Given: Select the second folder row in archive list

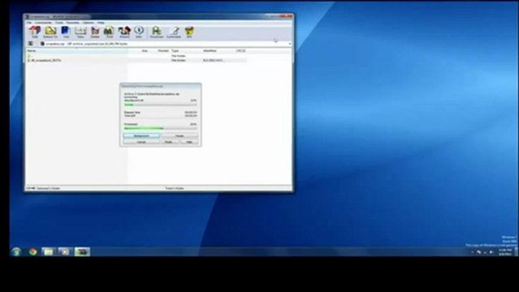Looking at the screenshot, I should [x=136, y=60].
